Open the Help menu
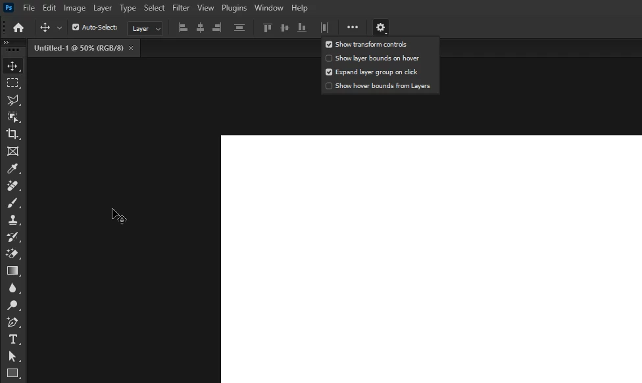Screen dimensions: 642x383 299,8
